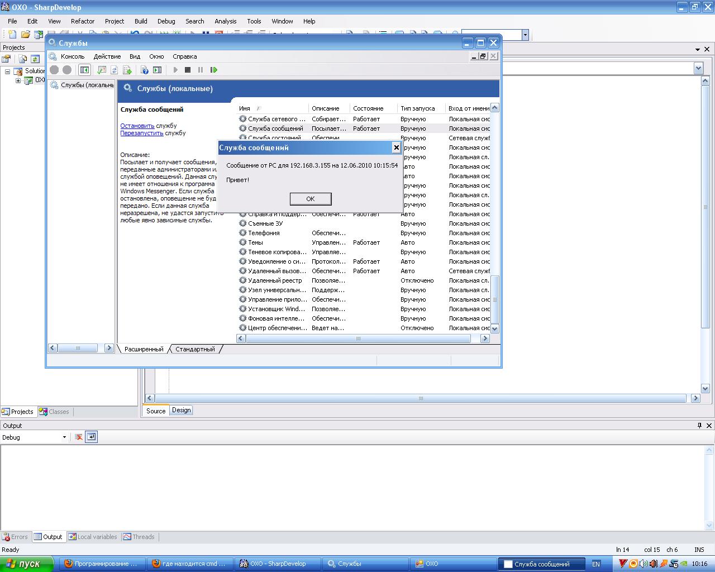Stop the service with the square stop icon
This screenshot has height=572, width=715.
tap(188, 70)
